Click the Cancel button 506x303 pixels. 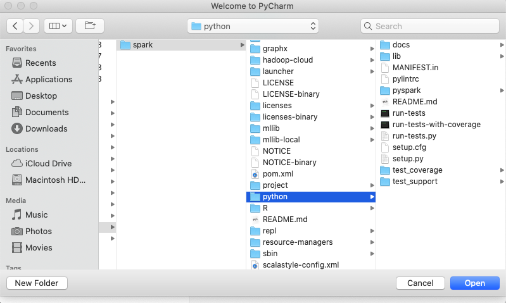[x=420, y=283]
